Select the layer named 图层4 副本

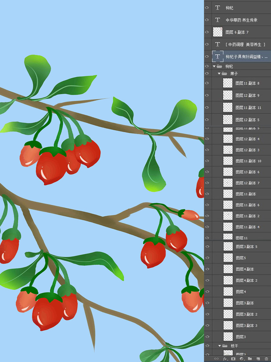pyautogui.click(x=245, y=269)
